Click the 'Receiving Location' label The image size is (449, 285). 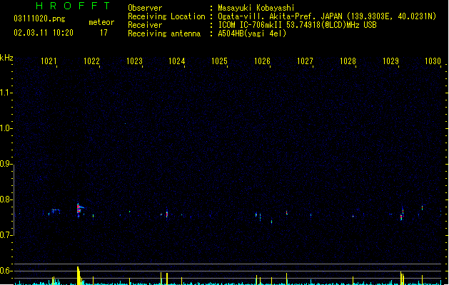click(166, 16)
